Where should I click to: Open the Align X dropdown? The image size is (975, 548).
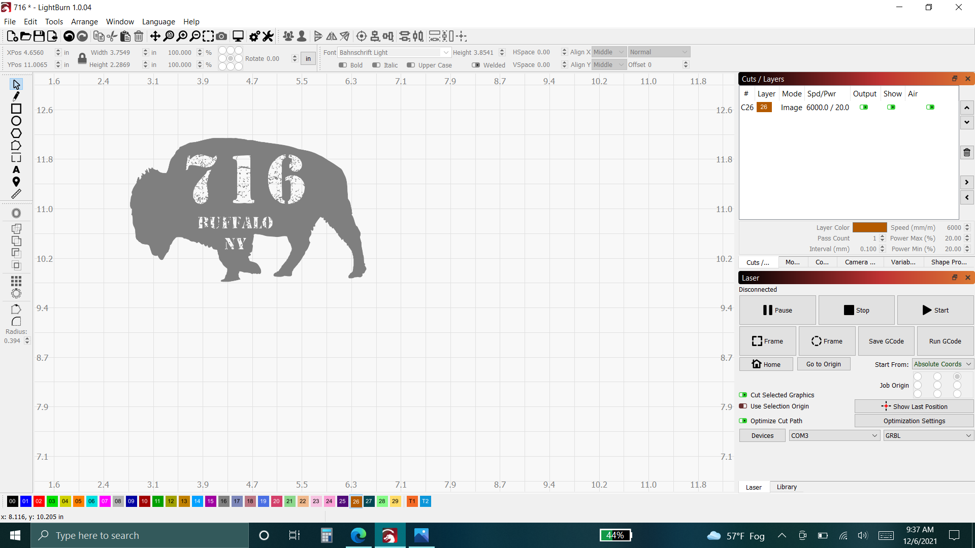(609, 52)
